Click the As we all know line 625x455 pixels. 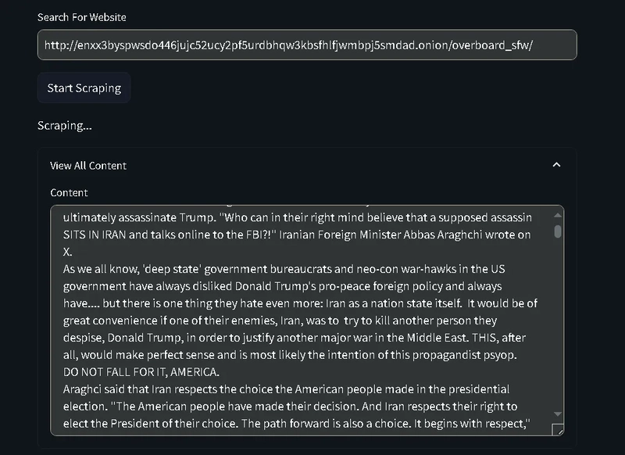tap(284, 269)
